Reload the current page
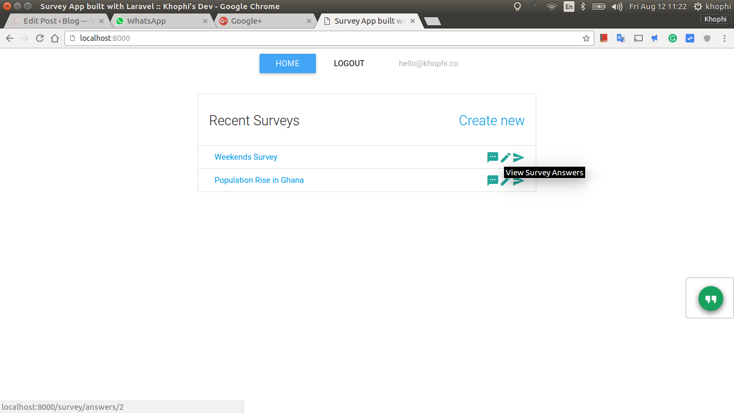This screenshot has height=413, width=734. pyautogui.click(x=40, y=38)
